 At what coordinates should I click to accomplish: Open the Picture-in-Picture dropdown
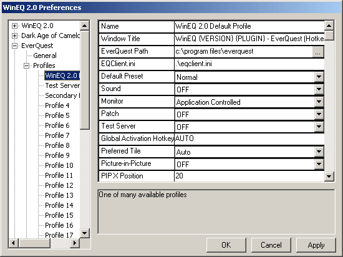click(319, 164)
